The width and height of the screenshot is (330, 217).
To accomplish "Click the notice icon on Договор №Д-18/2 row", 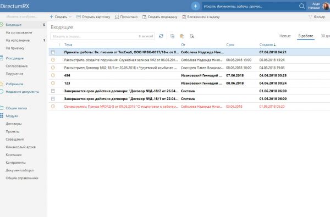I will pyautogui.click(x=53, y=91).
